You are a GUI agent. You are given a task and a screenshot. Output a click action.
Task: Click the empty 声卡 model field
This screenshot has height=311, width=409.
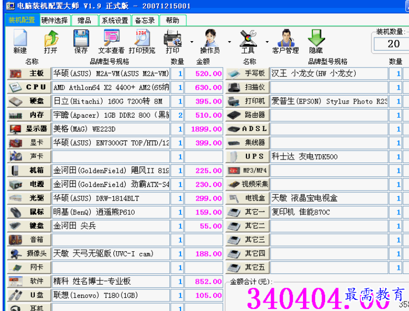(x=111, y=156)
